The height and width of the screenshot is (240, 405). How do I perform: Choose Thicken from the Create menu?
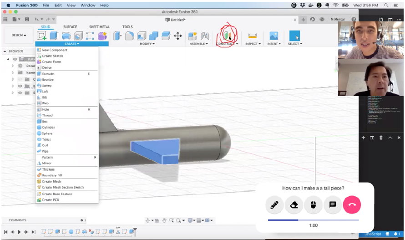(x=67, y=169)
